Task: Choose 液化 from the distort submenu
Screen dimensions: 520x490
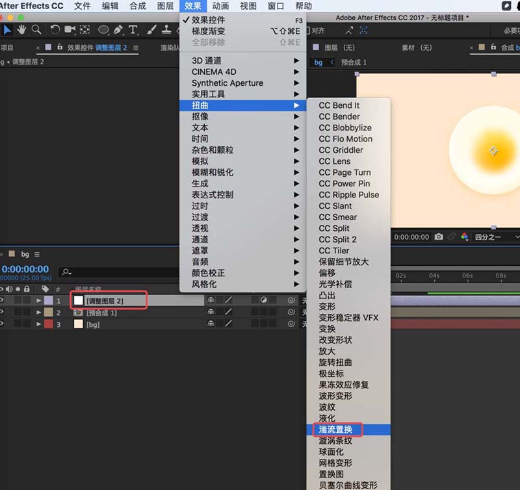Action: click(x=348, y=419)
